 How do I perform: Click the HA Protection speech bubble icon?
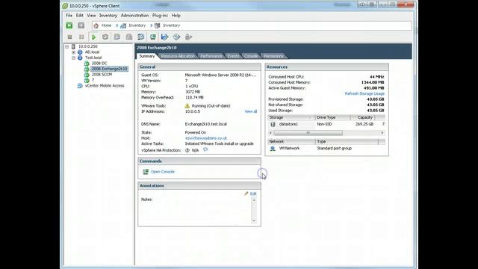coord(205,149)
